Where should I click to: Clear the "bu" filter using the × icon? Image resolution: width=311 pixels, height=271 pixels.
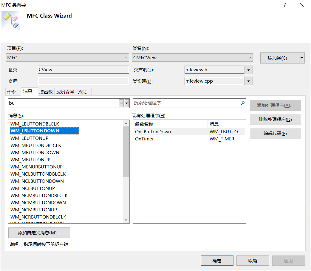[122, 103]
